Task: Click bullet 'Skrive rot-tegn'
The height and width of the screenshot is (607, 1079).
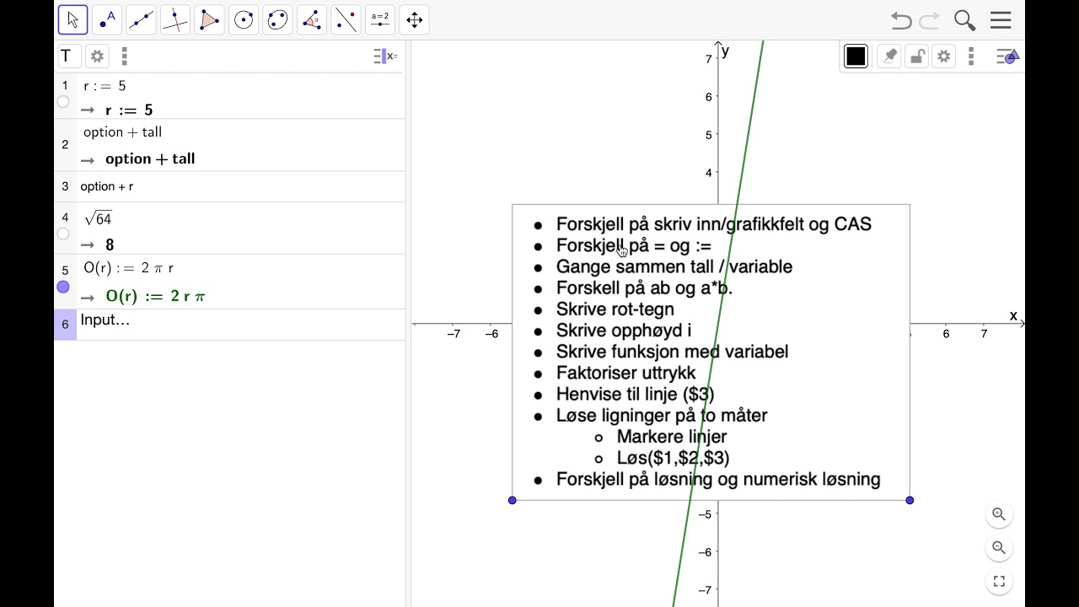Action: (x=615, y=309)
